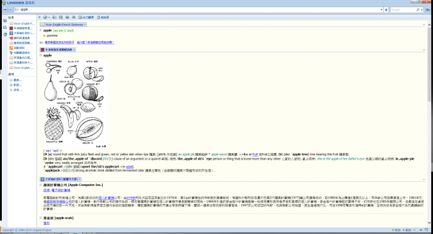
Task: Collapse the 'apple scab' entry toggle
Action: coord(41,218)
